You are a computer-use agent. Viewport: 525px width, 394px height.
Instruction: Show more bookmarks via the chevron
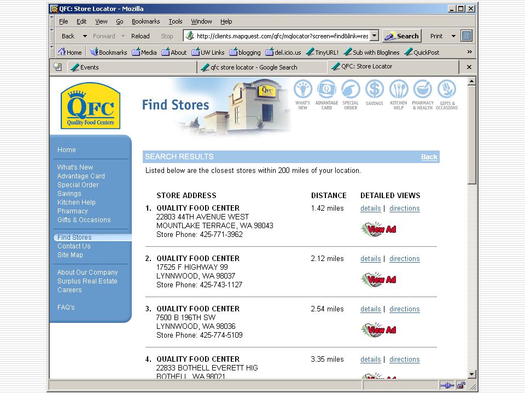pyautogui.click(x=469, y=52)
